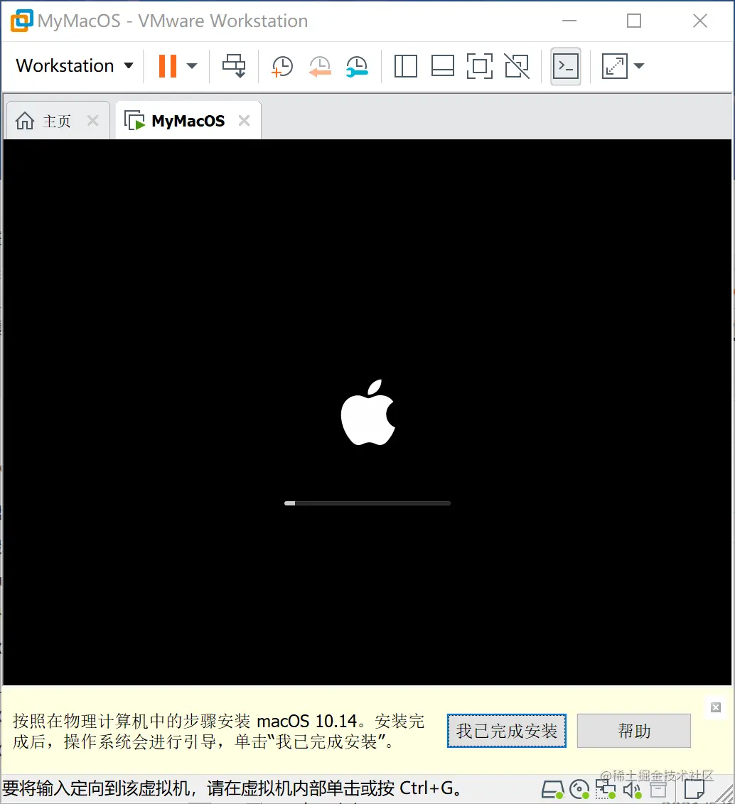Expand the stretch options dropdown arrow

point(638,65)
